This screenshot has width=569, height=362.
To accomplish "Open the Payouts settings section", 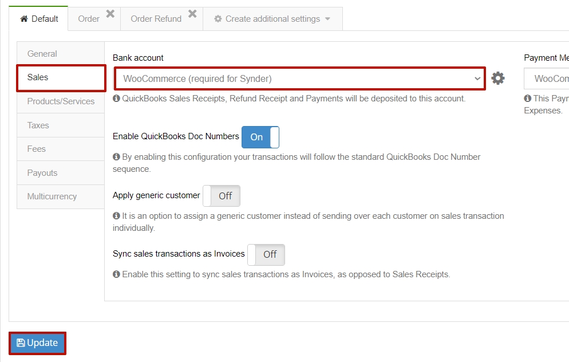I will pos(61,173).
